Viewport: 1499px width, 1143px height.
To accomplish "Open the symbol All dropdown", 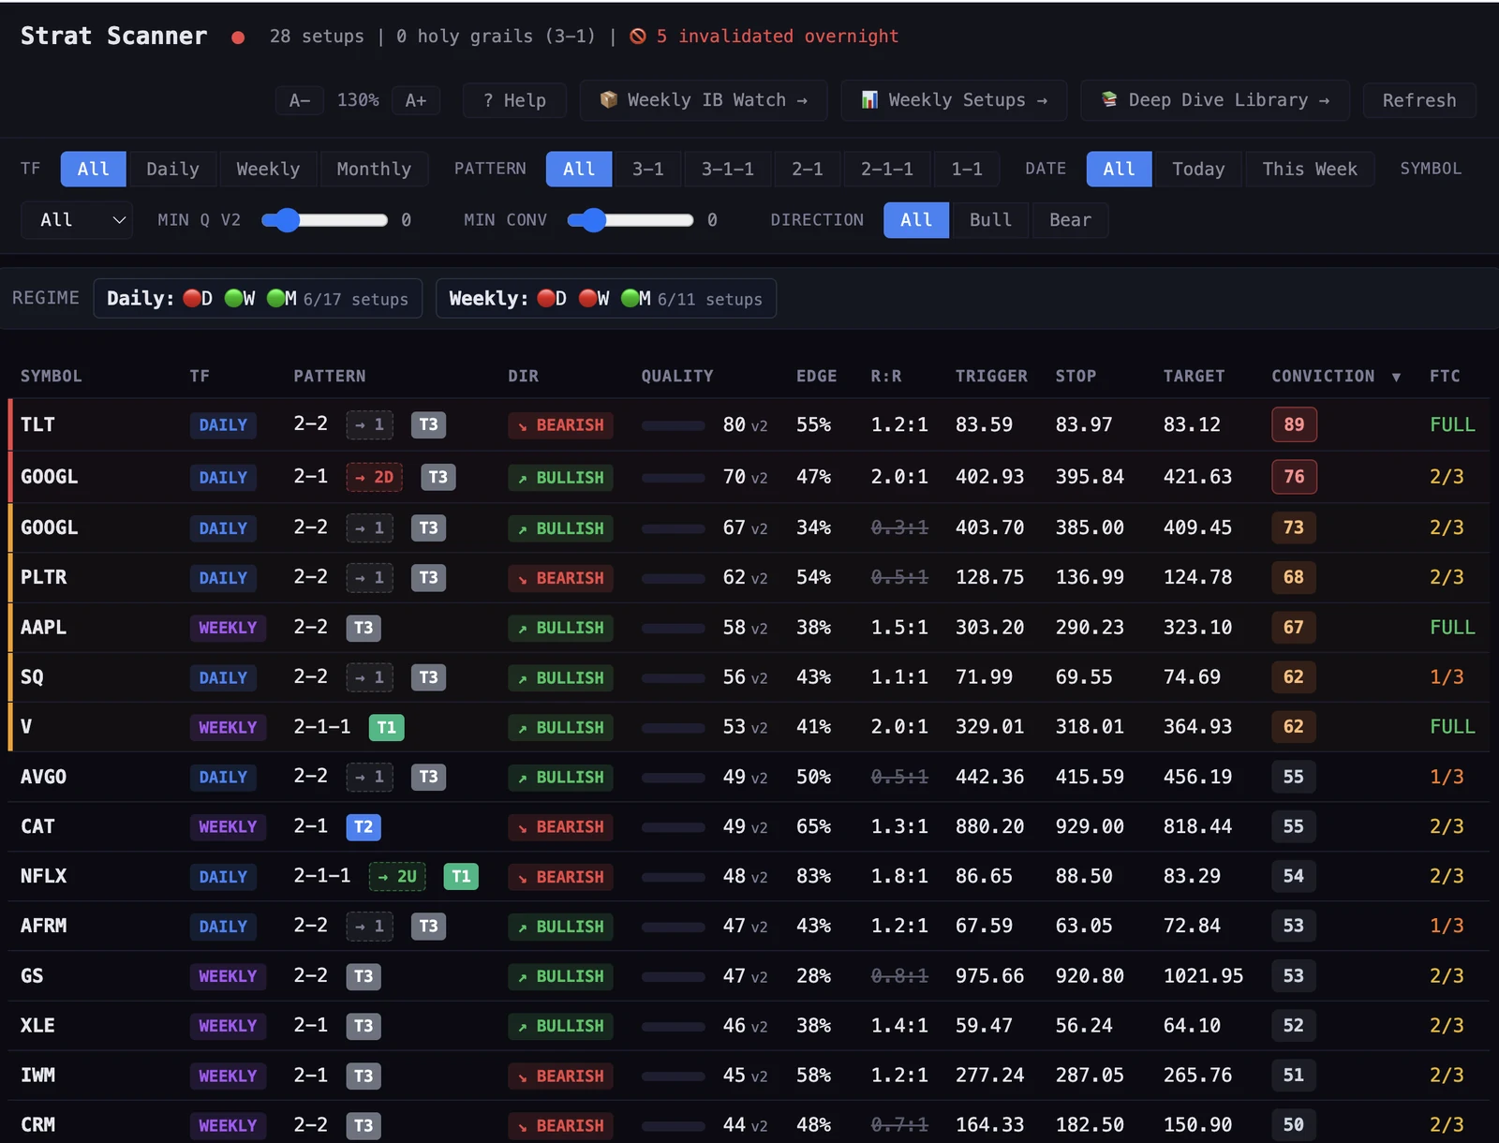I will tap(77, 220).
